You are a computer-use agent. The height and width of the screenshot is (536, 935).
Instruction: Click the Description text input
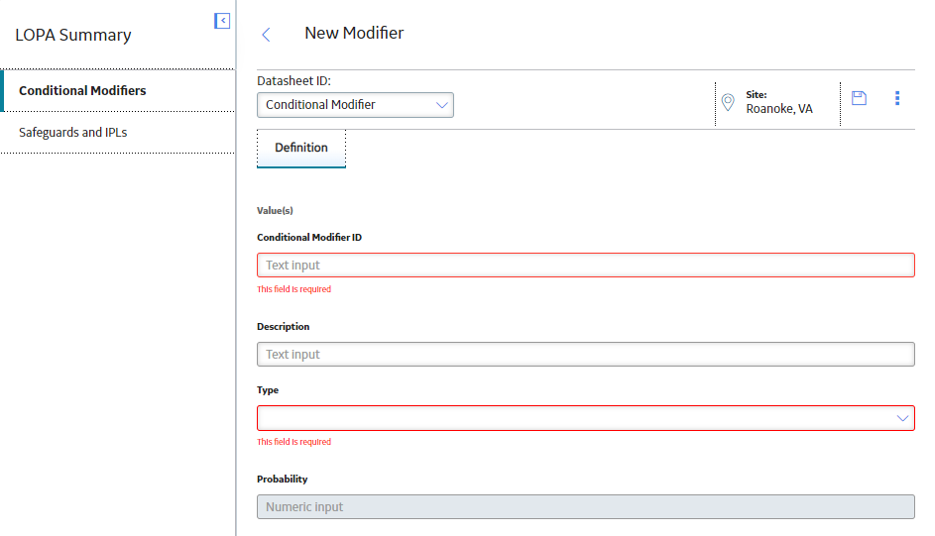pos(586,355)
